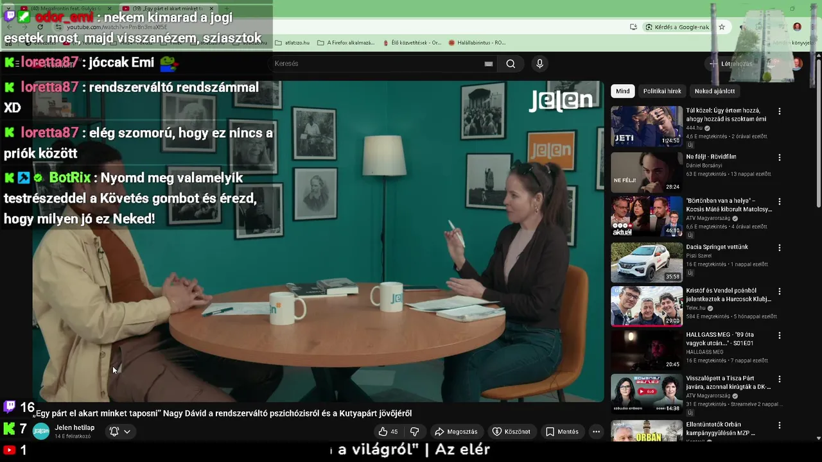Image resolution: width=822 pixels, height=462 pixels.
Task: Open HALLGASS MEG 89 óta video title
Action: [720, 339]
